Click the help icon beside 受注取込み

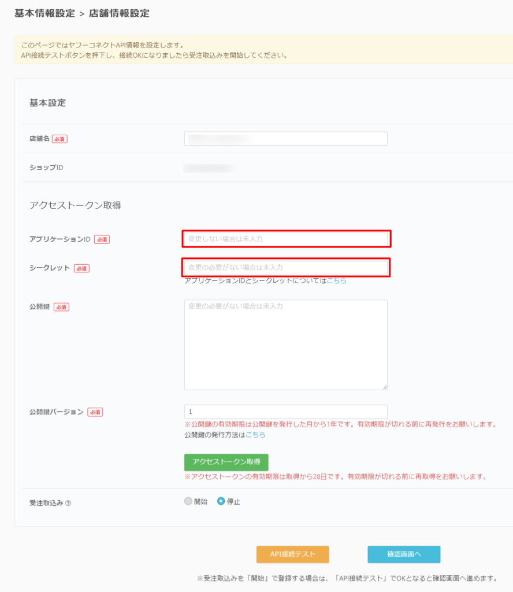click(x=68, y=503)
